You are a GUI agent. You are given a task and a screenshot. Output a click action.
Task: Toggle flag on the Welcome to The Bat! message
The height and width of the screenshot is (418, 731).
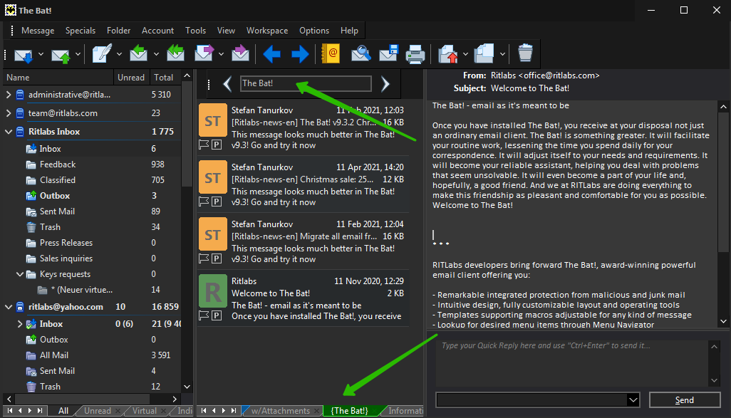point(204,315)
